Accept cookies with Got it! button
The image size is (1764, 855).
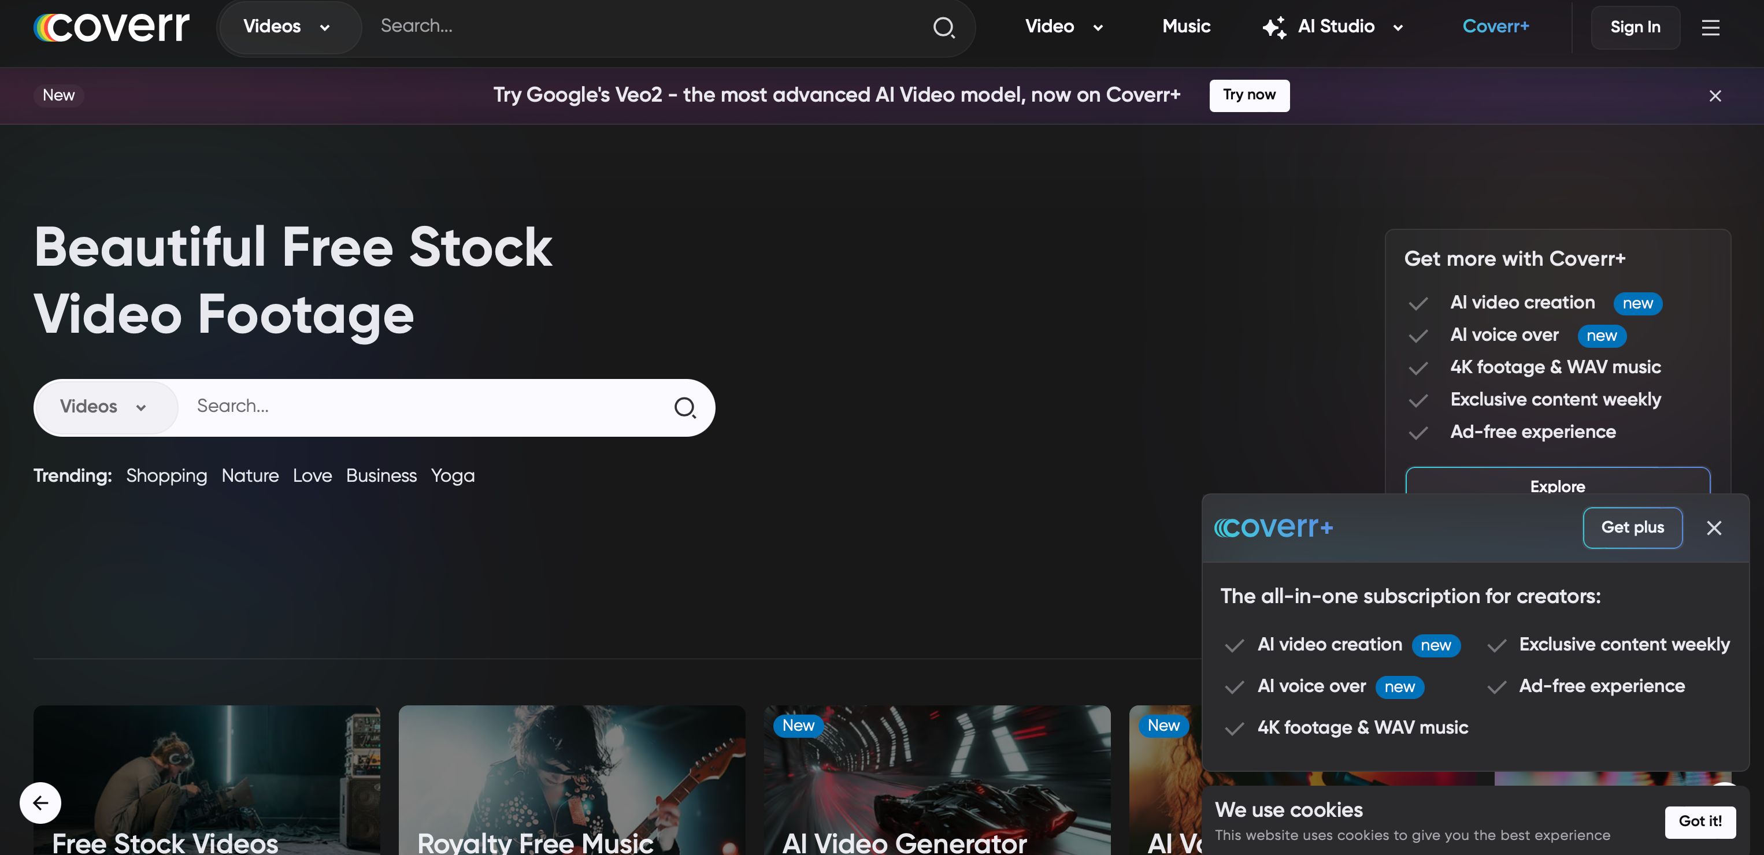coord(1700,821)
